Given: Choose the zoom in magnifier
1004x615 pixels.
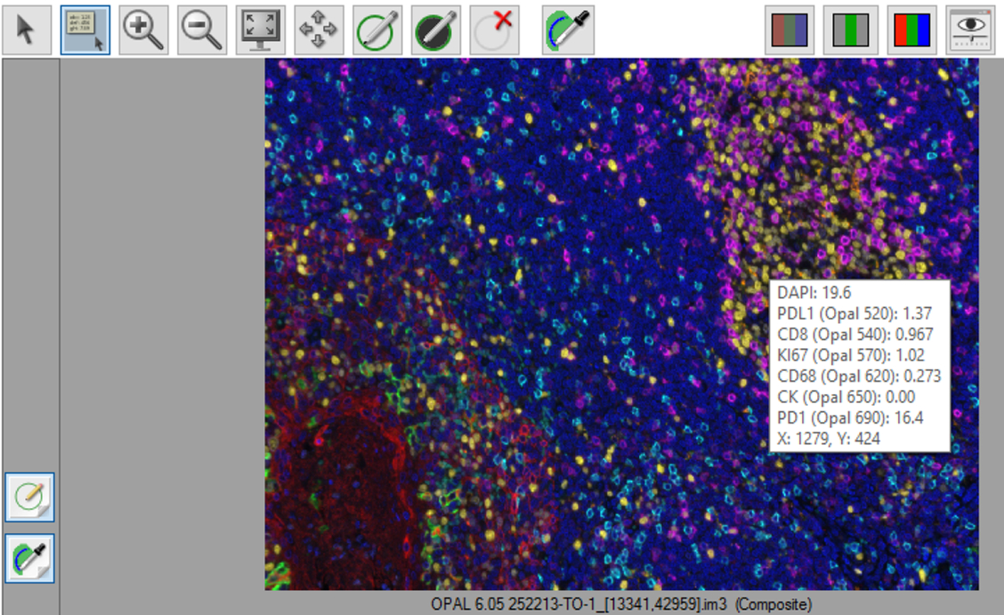Looking at the screenshot, I should pos(143,30).
